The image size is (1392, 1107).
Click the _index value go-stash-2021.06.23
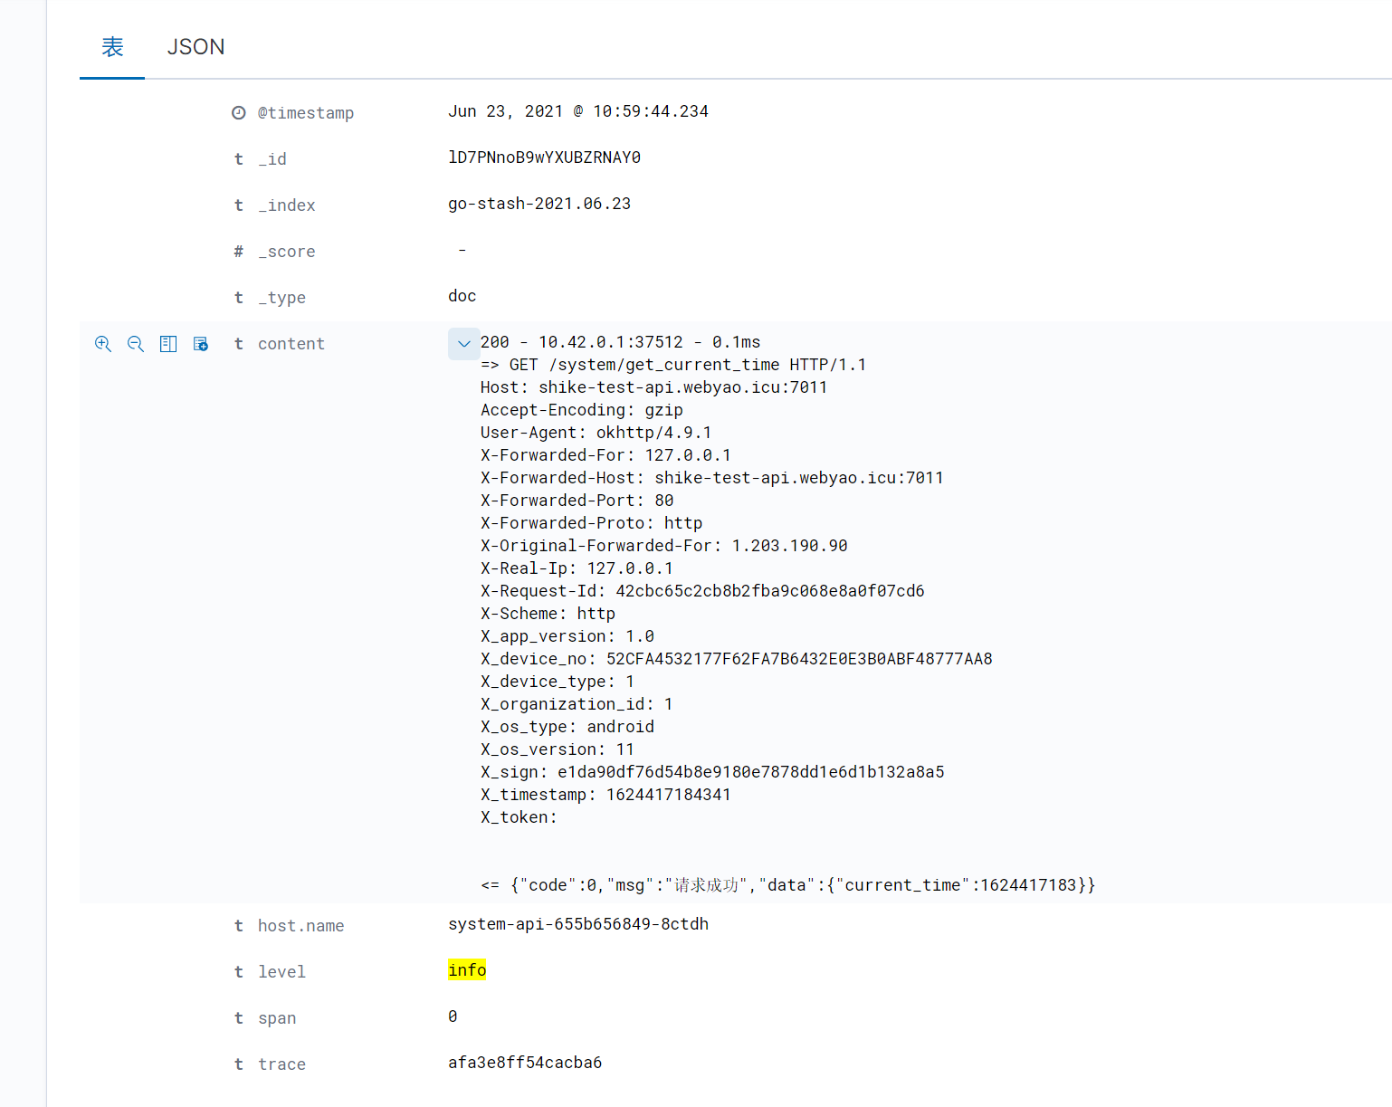539,203
